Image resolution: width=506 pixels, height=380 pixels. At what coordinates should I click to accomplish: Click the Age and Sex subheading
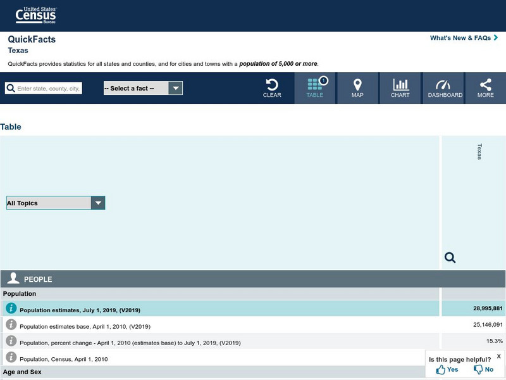pyautogui.click(x=22, y=372)
